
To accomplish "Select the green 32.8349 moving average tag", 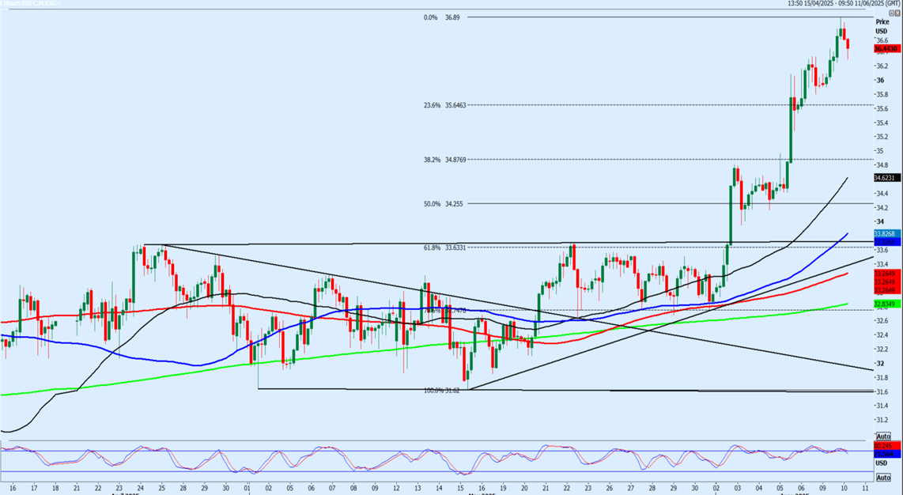I will (886, 303).
